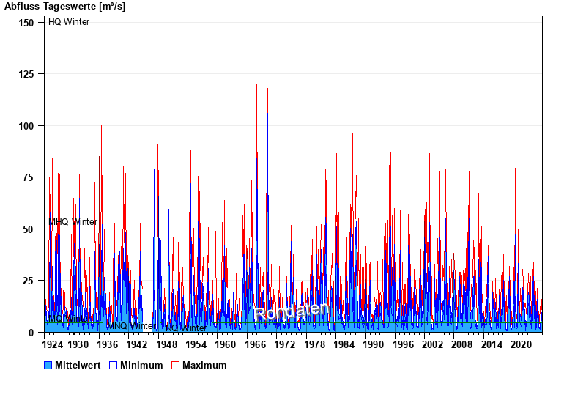Select the Minimum legend label
Image resolution: width=586 pixels, height=403 pixels.
point(141,365)
